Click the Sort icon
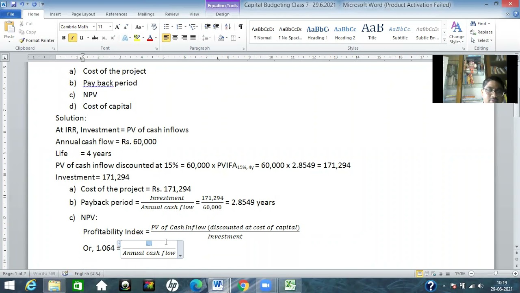This screenshot has width=520, height=293. pyautogui.click(x=228, y=26)
